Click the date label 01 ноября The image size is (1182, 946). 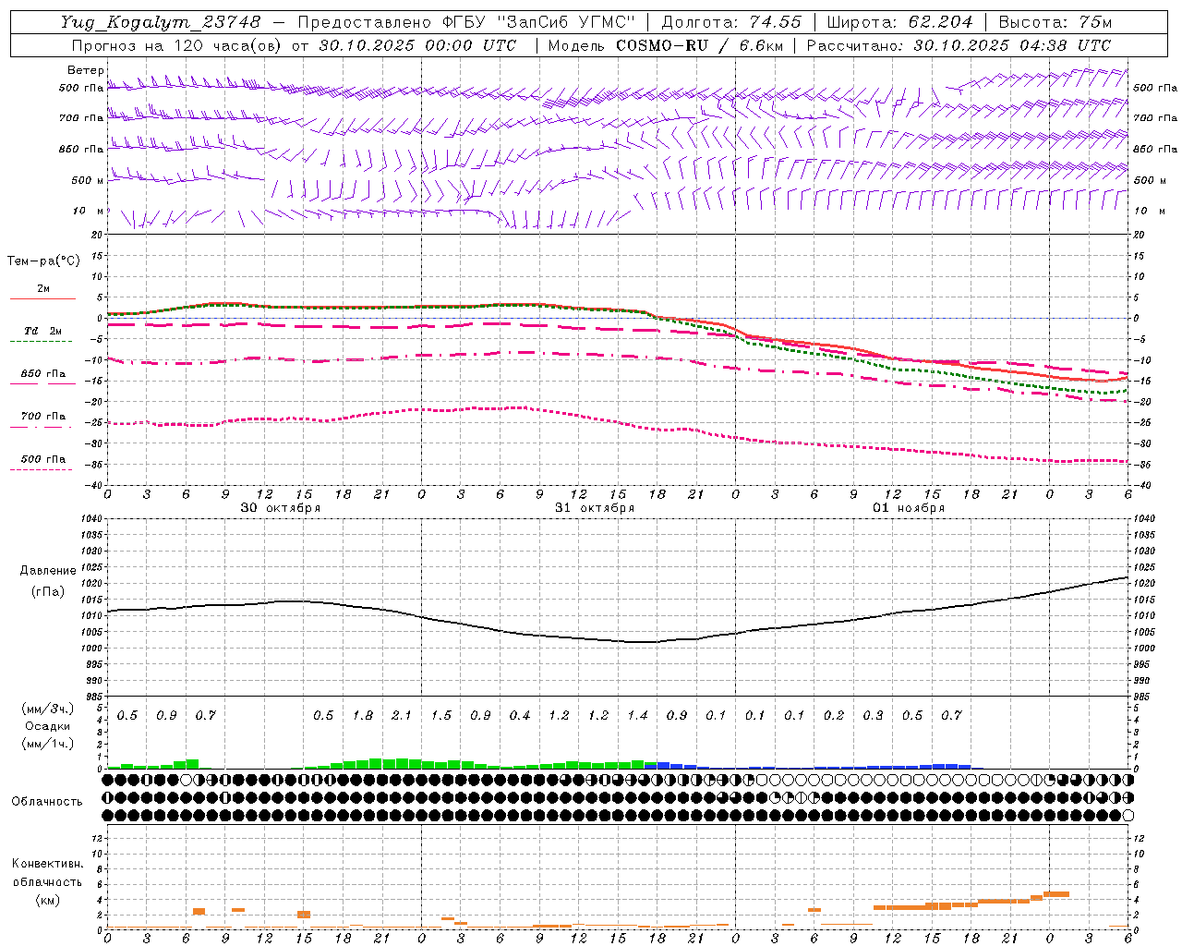pos(909,508)
